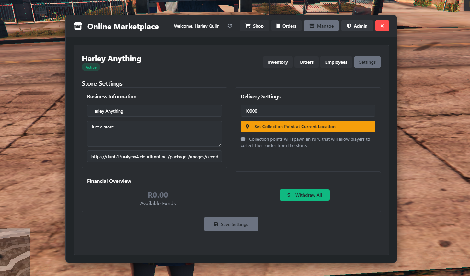Image resolution: width=470 pixels, height=276 pixels.
Task: Select the store Settings tab
Action: tap(367, 62)
